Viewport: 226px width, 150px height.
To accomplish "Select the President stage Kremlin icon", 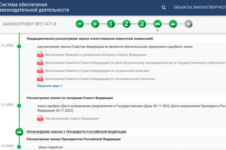I will point(173,24).
